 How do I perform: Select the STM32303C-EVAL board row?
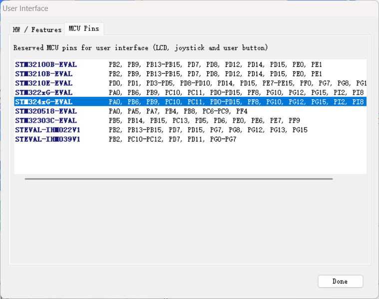pyautogui.click(x=190, y=121)
